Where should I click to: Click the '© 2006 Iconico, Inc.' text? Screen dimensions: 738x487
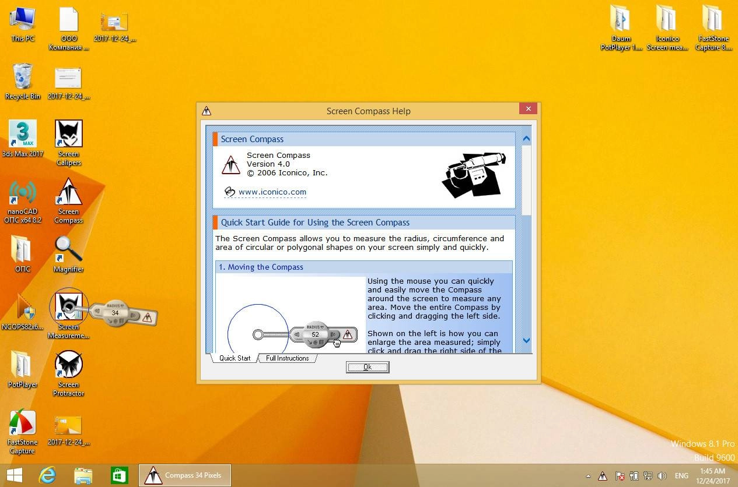287,173
